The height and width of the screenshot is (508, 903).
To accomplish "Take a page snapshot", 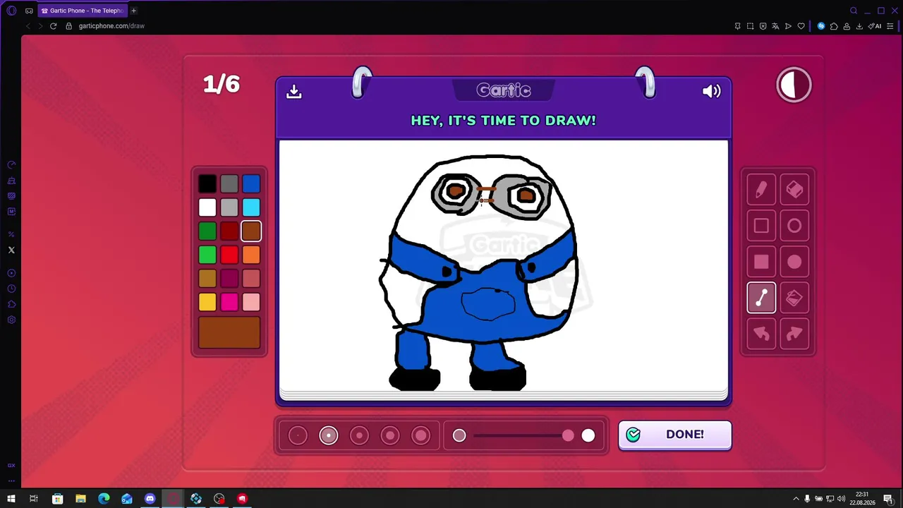I will tap(750, 26).
